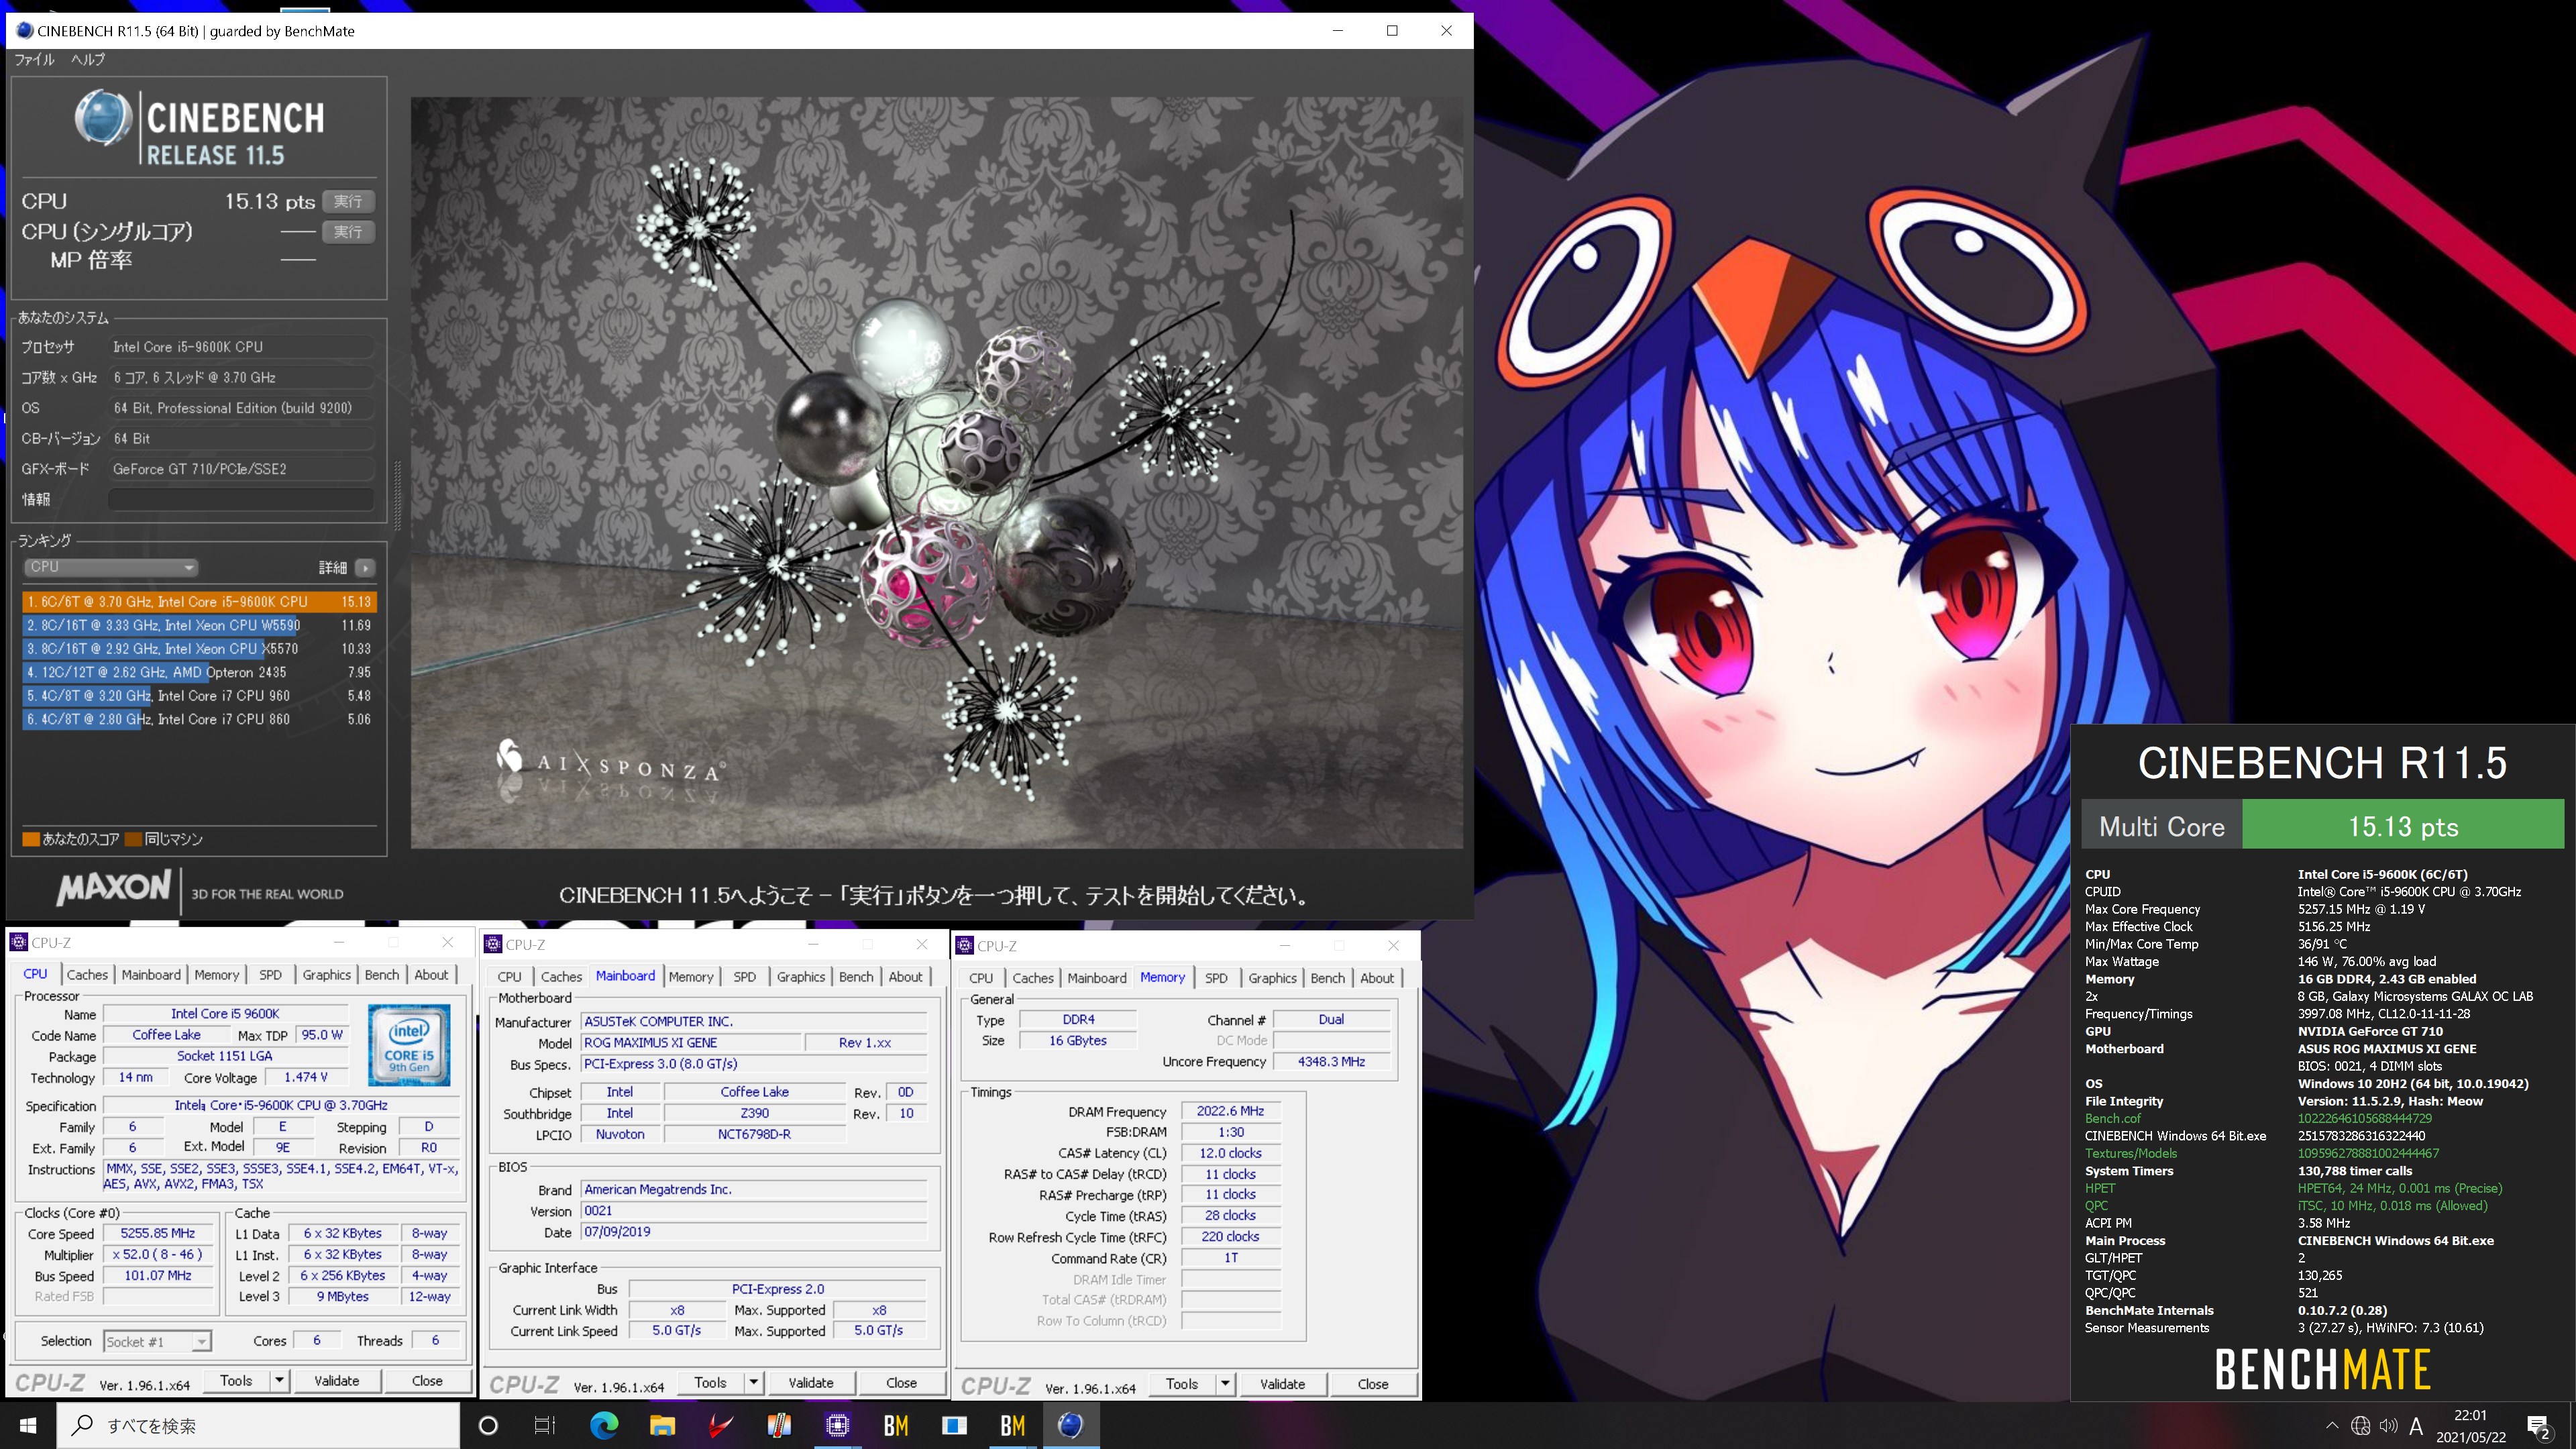Click the Intel Core i5 9th Gen logo
Viewport: 2576px width, 1449px height.
pos(409,1046)
